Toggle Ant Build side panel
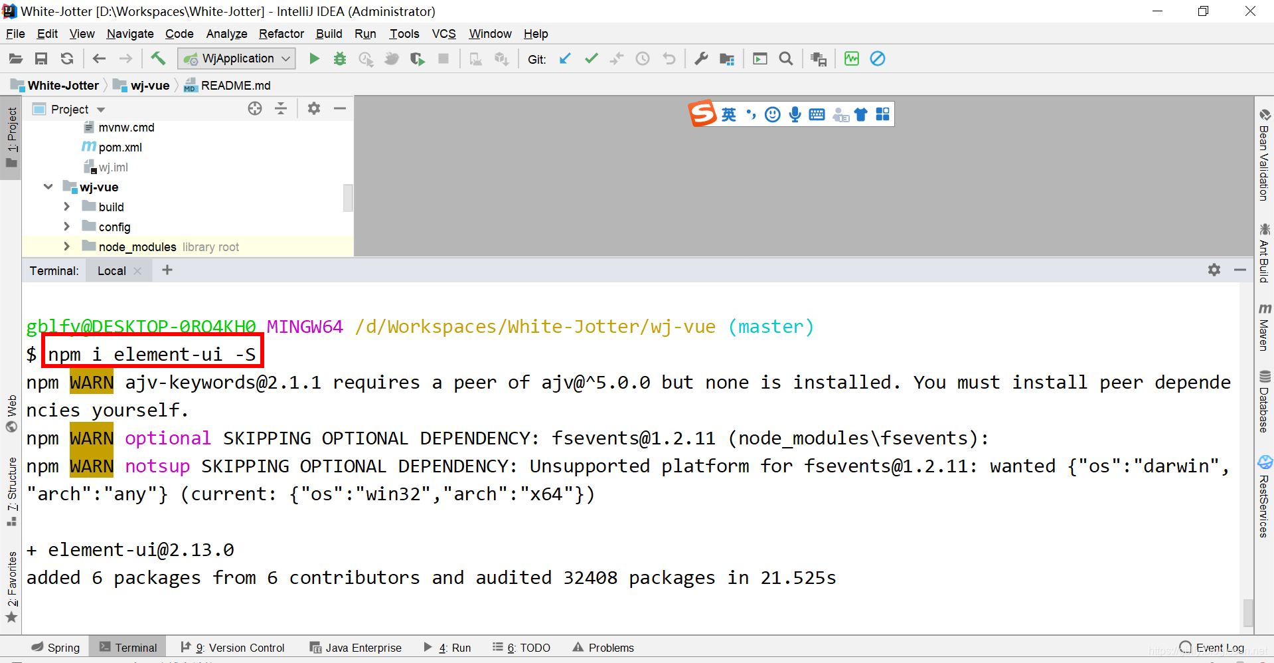 tap(1264, 253)
